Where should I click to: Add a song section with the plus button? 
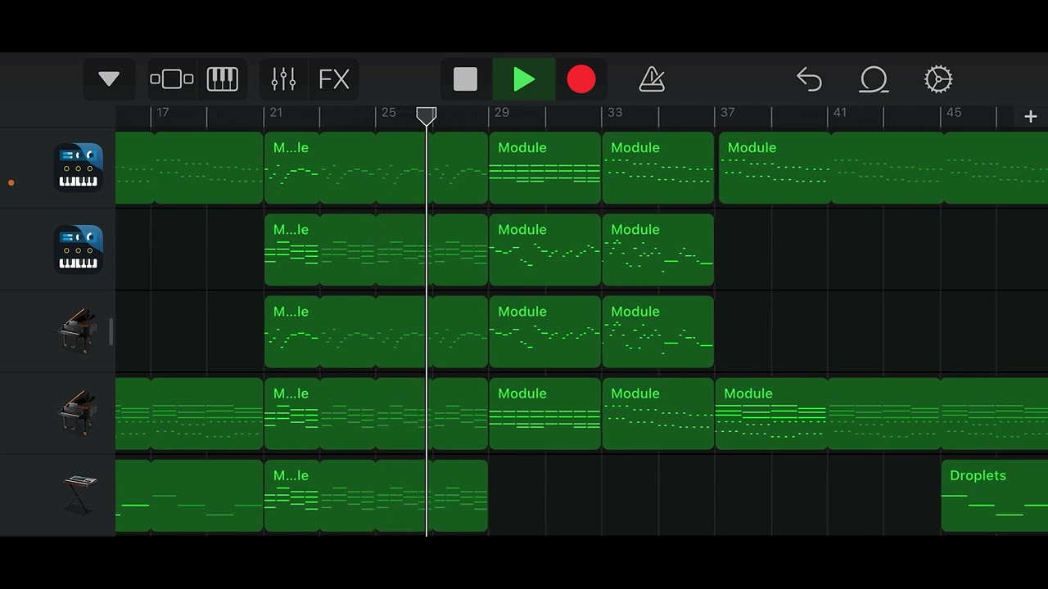1031,117
